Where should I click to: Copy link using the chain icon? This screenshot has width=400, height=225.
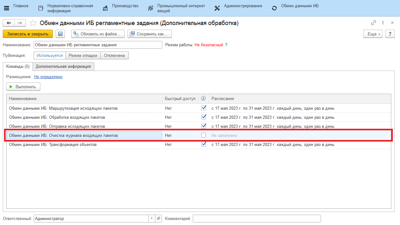pos(373,23)
